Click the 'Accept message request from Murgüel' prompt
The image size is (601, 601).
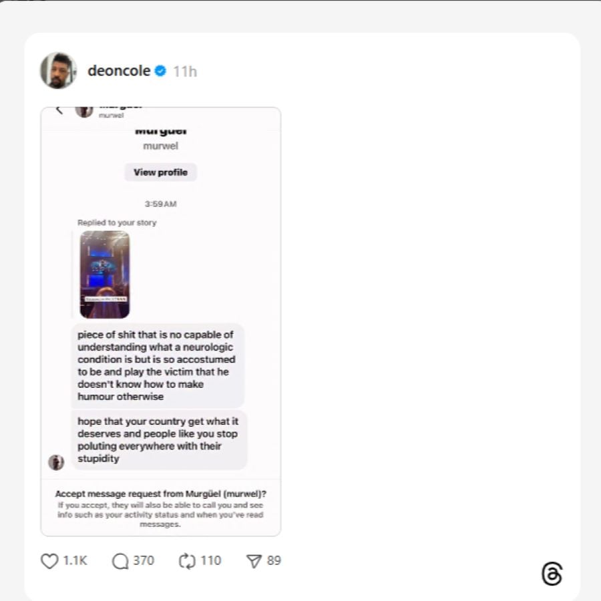click(x=160, y=493)
